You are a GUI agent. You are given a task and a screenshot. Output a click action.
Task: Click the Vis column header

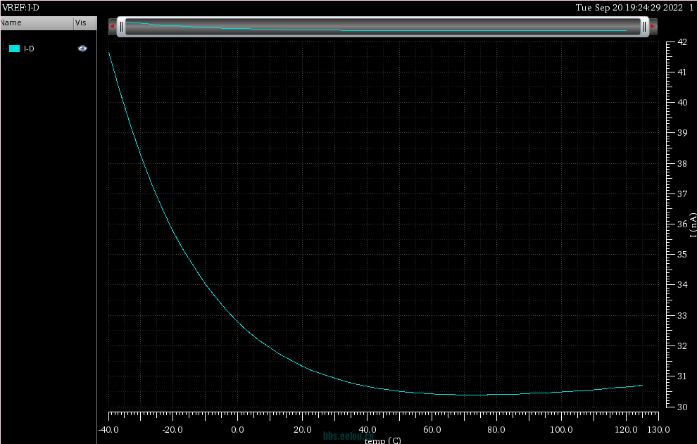click(x=85, y=23)
